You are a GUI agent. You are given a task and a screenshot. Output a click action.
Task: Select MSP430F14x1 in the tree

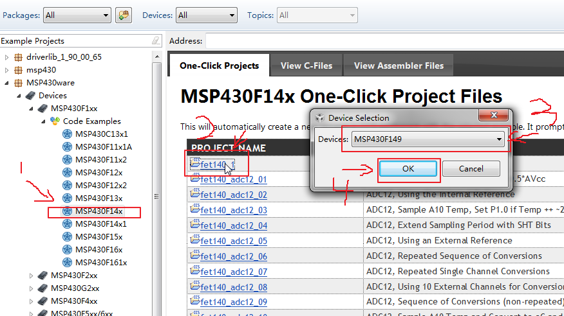click(x=100, y=224)
